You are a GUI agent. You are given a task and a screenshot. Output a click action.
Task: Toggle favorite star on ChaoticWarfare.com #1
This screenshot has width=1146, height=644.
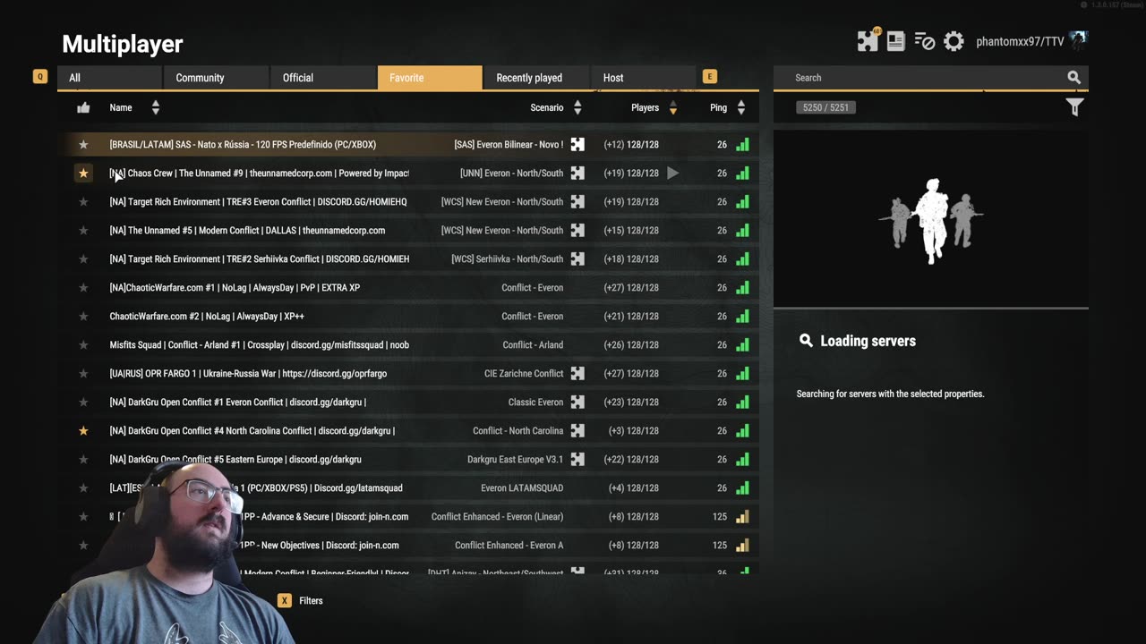pyautogui.click(x=83, y=287)
